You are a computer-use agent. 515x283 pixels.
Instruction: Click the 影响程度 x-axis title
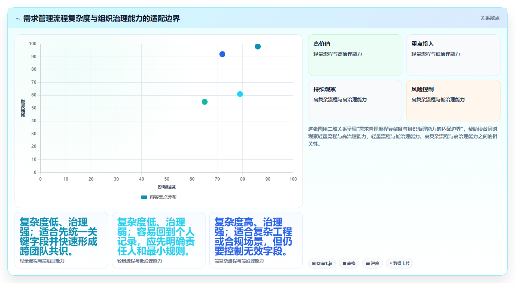click(167, 187)
